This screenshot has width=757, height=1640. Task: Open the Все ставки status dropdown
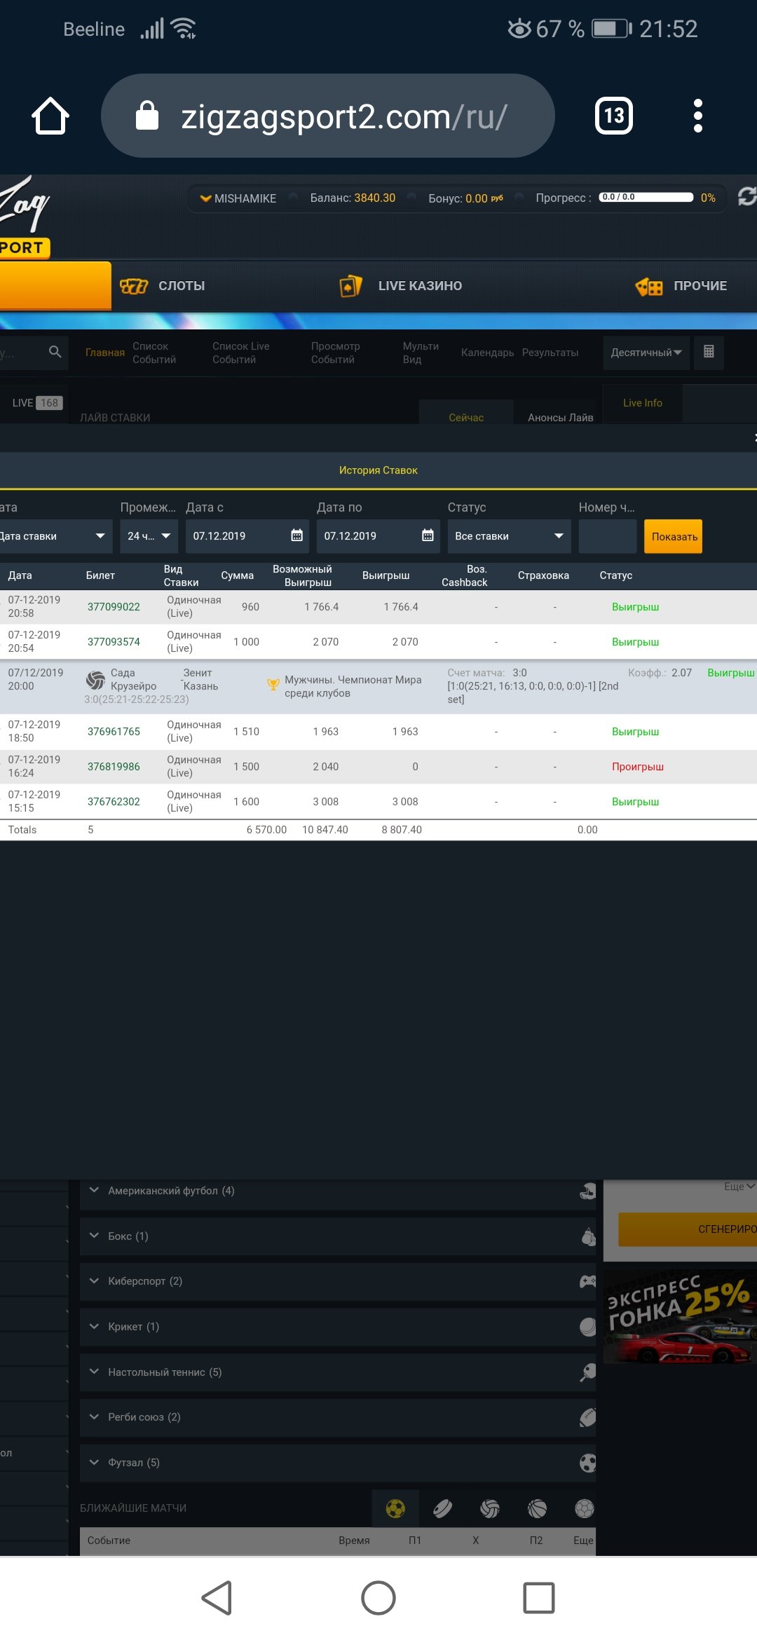click(x=509, y=536)
